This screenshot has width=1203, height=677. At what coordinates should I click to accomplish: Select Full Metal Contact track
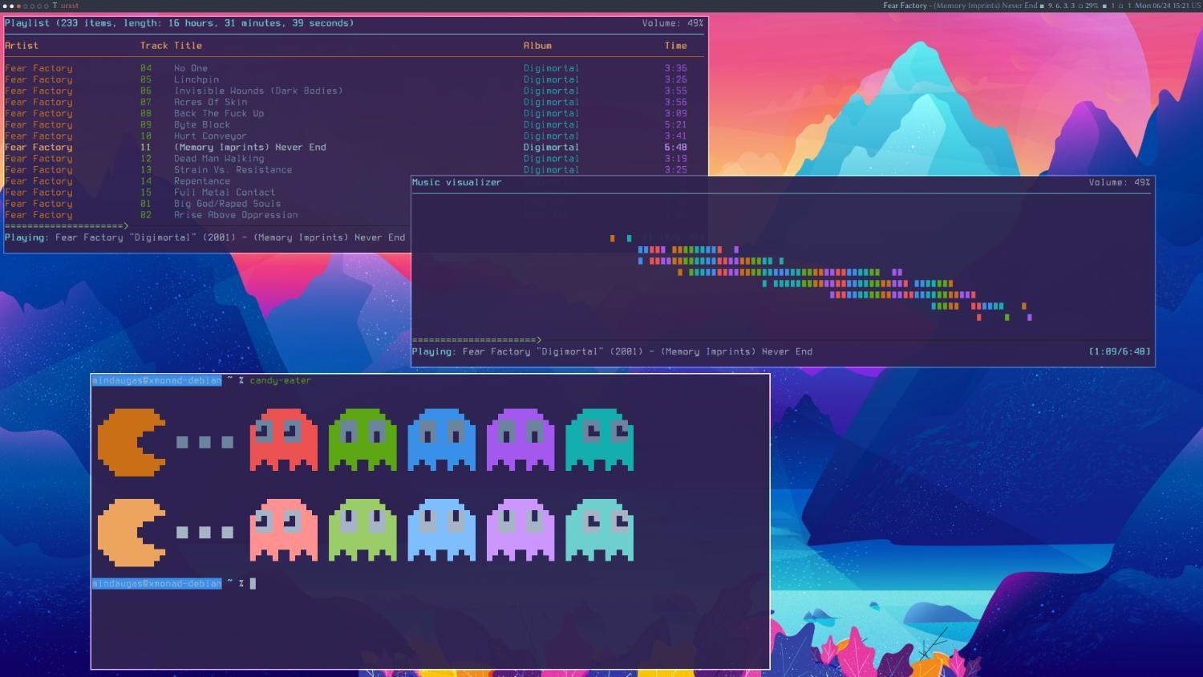tap(208, 192)
